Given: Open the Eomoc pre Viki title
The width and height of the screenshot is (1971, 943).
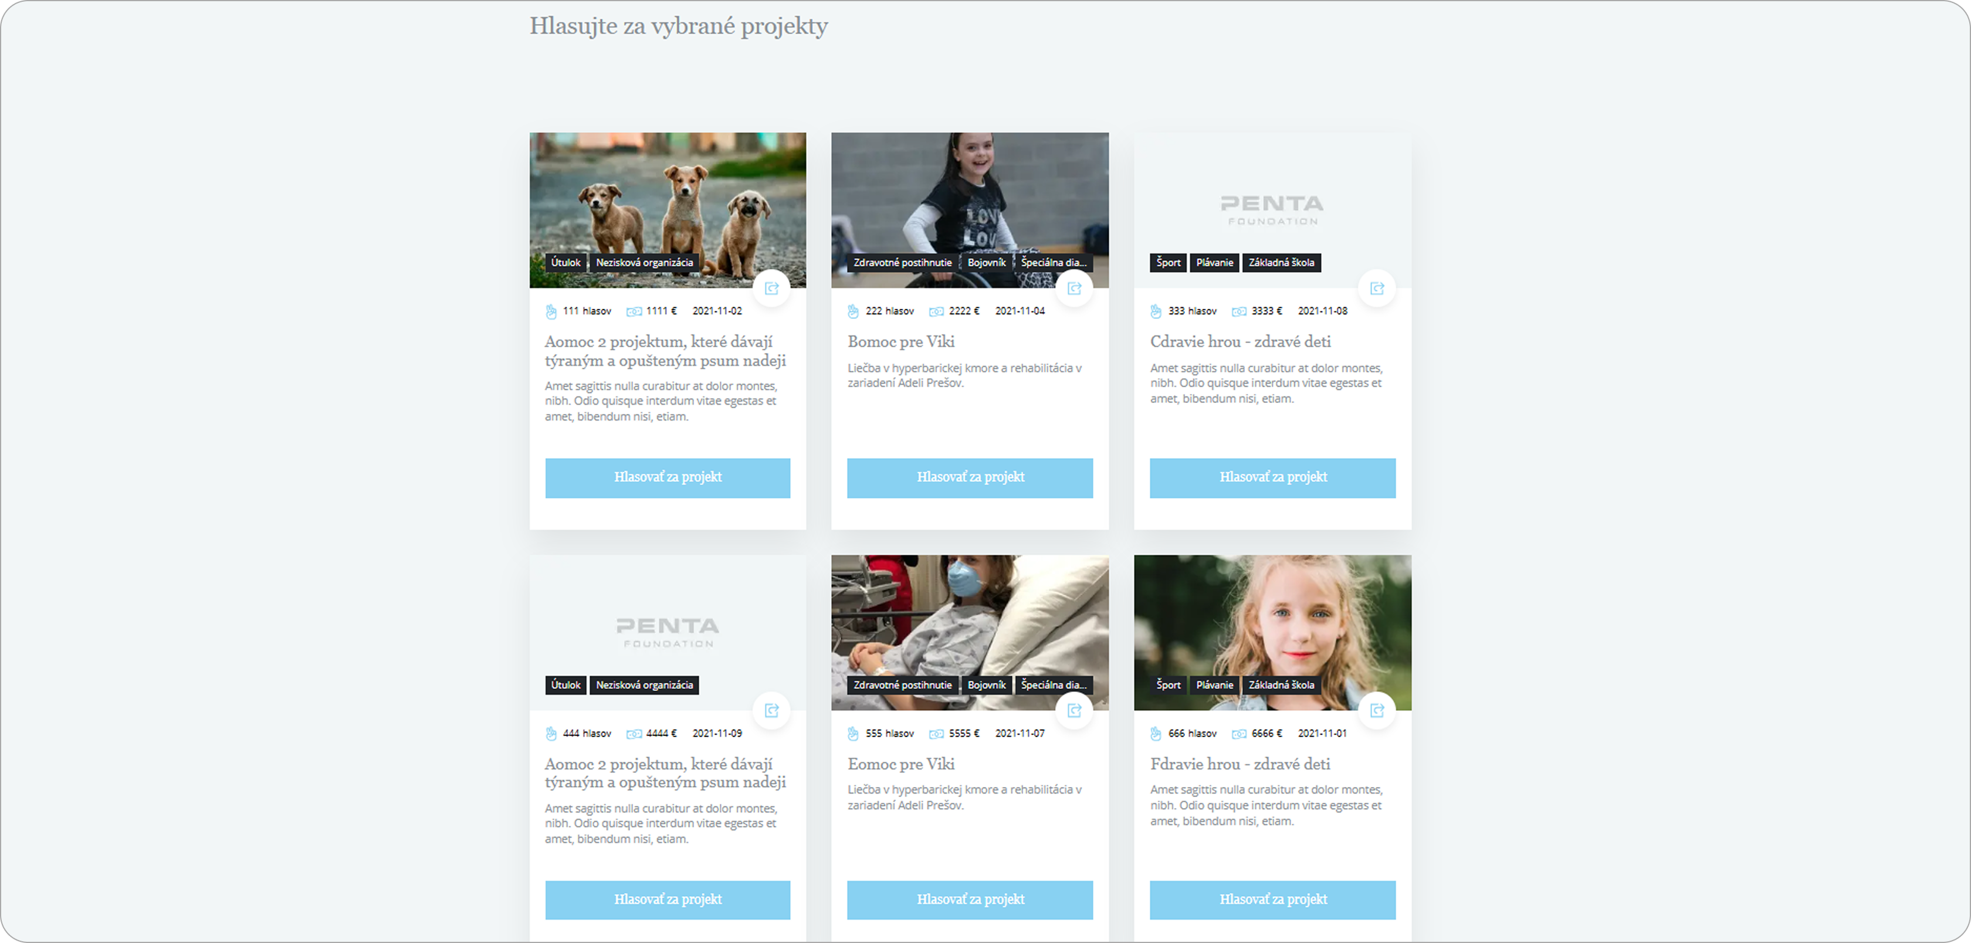Looking at the screenshot, I should point(900,764).
